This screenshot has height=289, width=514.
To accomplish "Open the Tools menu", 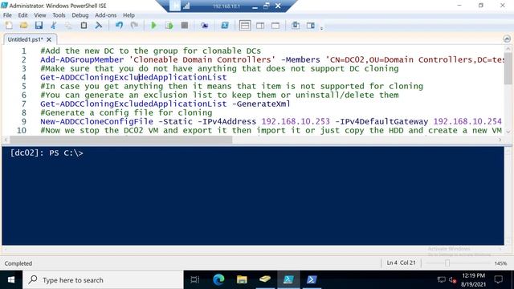I will pyautogui.click(x=59, y=15).
